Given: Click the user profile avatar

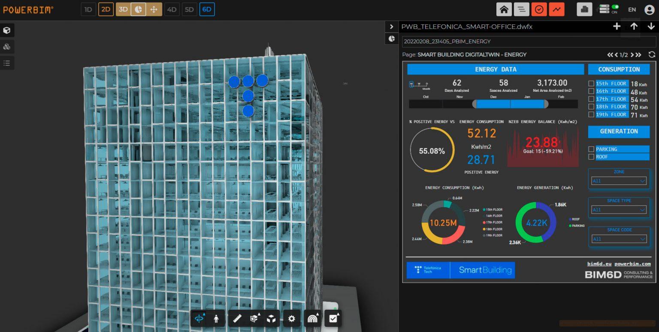Looking at the screenshot, I should point(649,9).
